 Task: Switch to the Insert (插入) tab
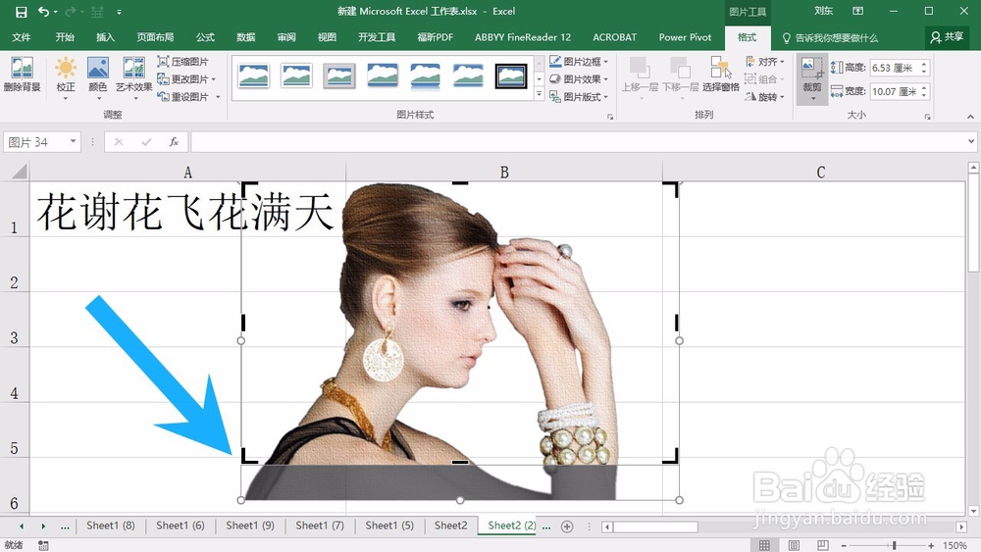[x=105, y=37]
